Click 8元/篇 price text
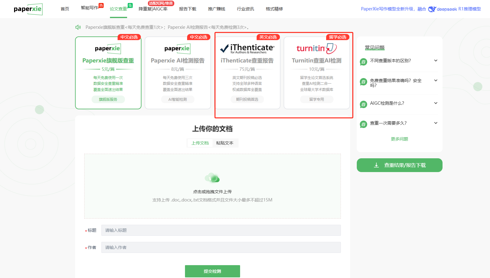The width and height of the screenshot is (490, 278). [x=178, y=69]
